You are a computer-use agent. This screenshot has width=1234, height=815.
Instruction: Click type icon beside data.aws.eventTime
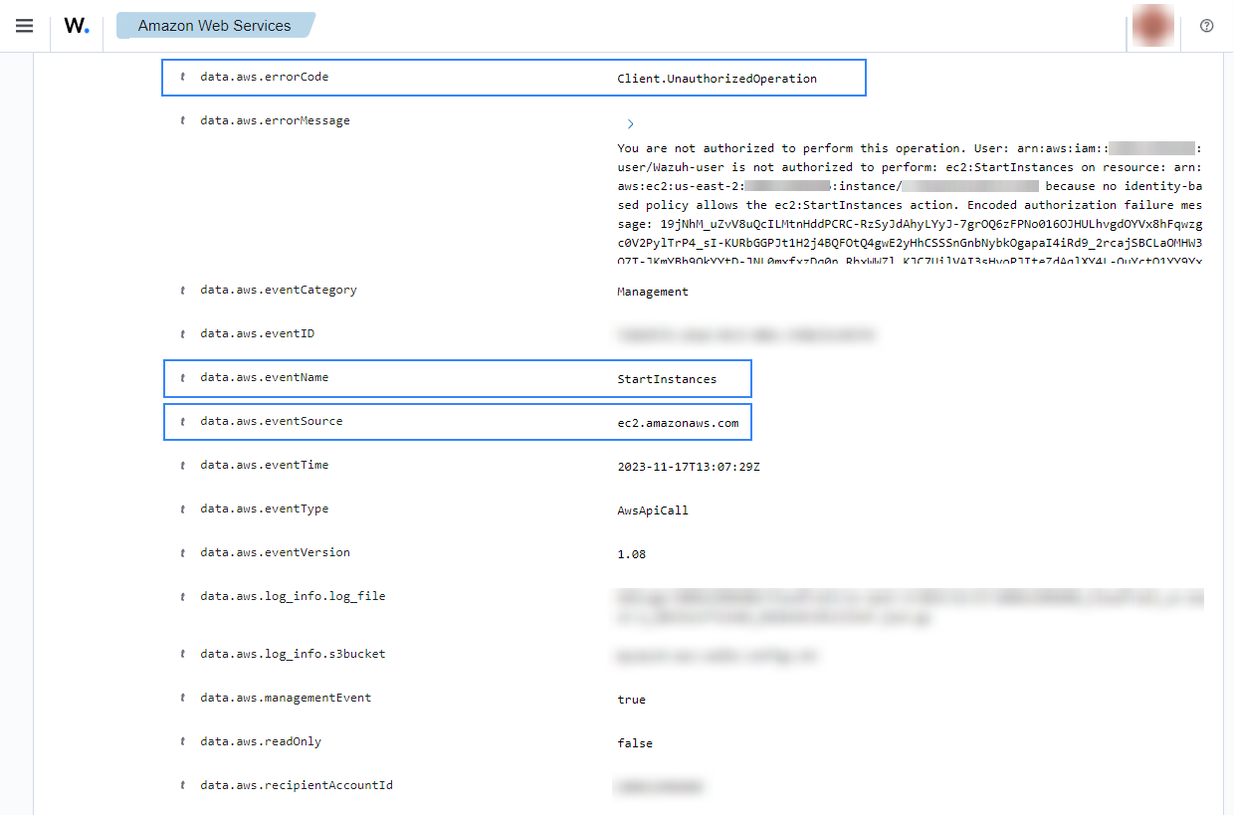tap(183, 466)
